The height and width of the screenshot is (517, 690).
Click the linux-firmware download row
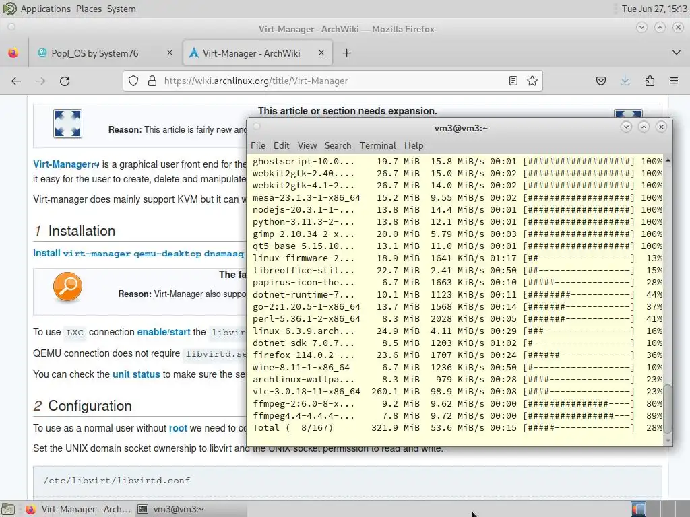point(458,258)
